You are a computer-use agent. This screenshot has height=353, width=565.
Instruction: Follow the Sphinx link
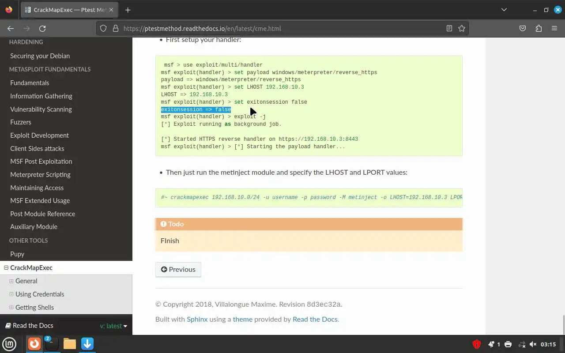(197, 319)
